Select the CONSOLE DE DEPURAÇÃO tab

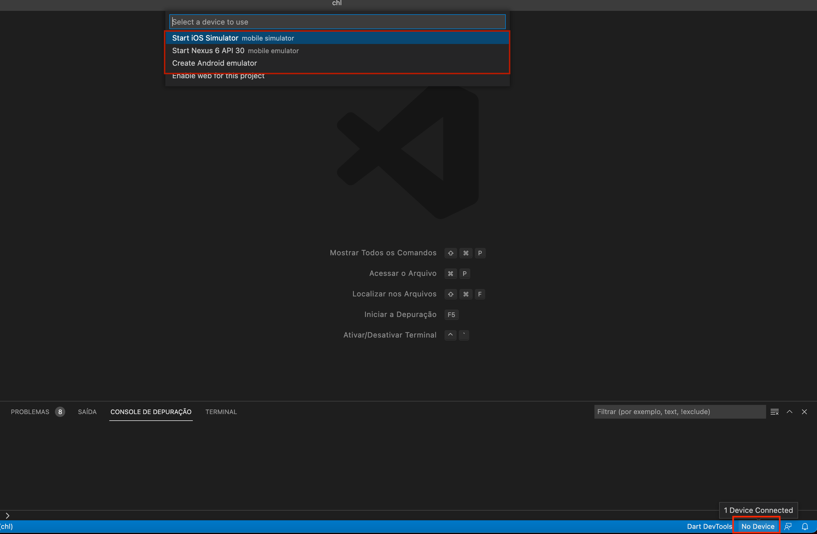(151, 412)
